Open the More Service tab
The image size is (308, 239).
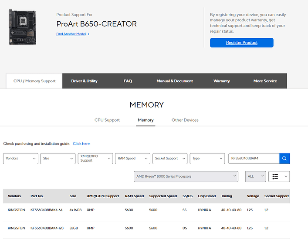[x=265, y=81]
